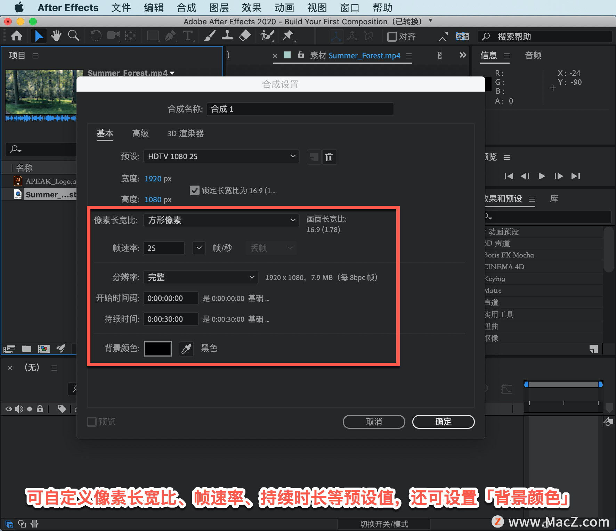This screenshot has height=531, width=616.
Task: Switch to the 音频 panel tab
Action: pyautogui.click(x=533, y=56)
